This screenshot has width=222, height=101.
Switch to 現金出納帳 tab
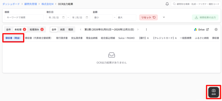click(x=92, y=38)
